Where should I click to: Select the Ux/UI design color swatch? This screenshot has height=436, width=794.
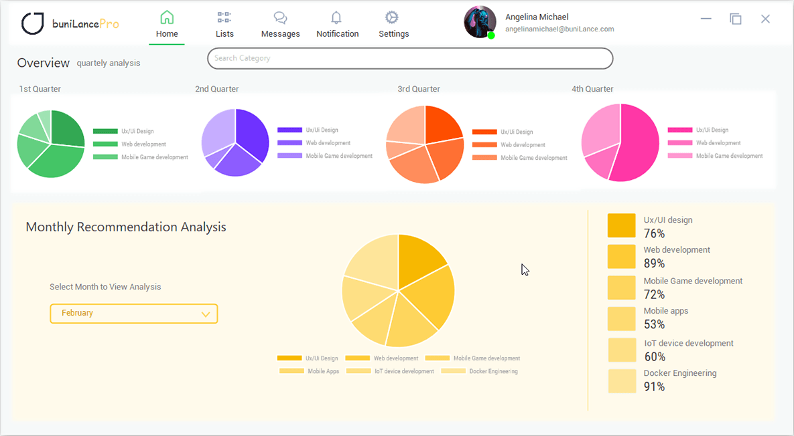620,225
